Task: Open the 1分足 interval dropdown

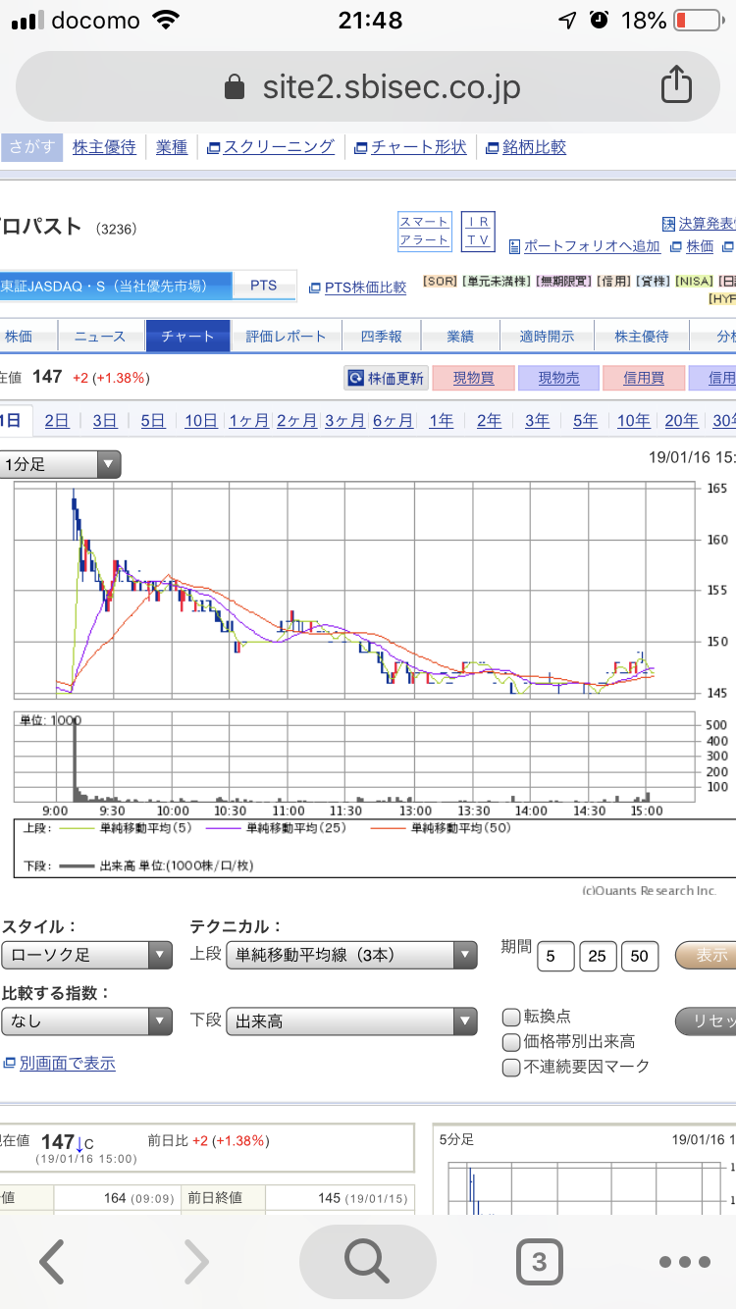Action: click(61, 464)
